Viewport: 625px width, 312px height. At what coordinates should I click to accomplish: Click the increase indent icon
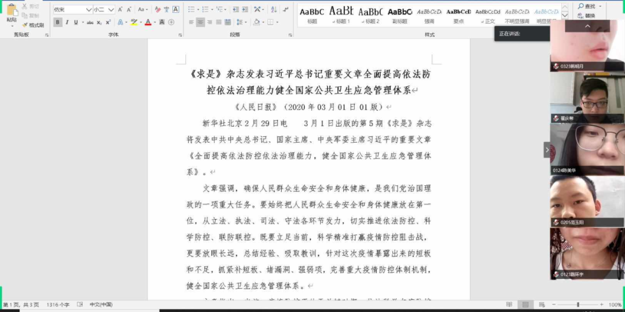click(245, 10)
